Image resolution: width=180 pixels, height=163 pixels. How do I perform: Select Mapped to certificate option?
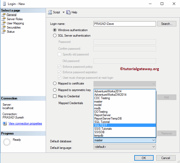pos(55,83)
